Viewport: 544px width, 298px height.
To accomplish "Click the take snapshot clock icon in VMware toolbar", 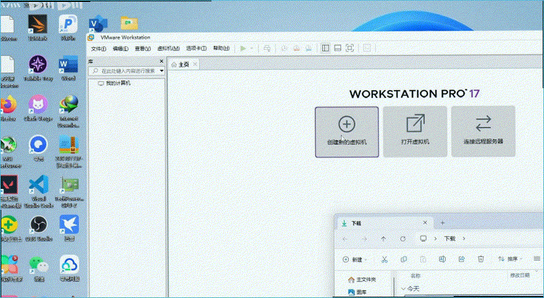I will (284, 48).
